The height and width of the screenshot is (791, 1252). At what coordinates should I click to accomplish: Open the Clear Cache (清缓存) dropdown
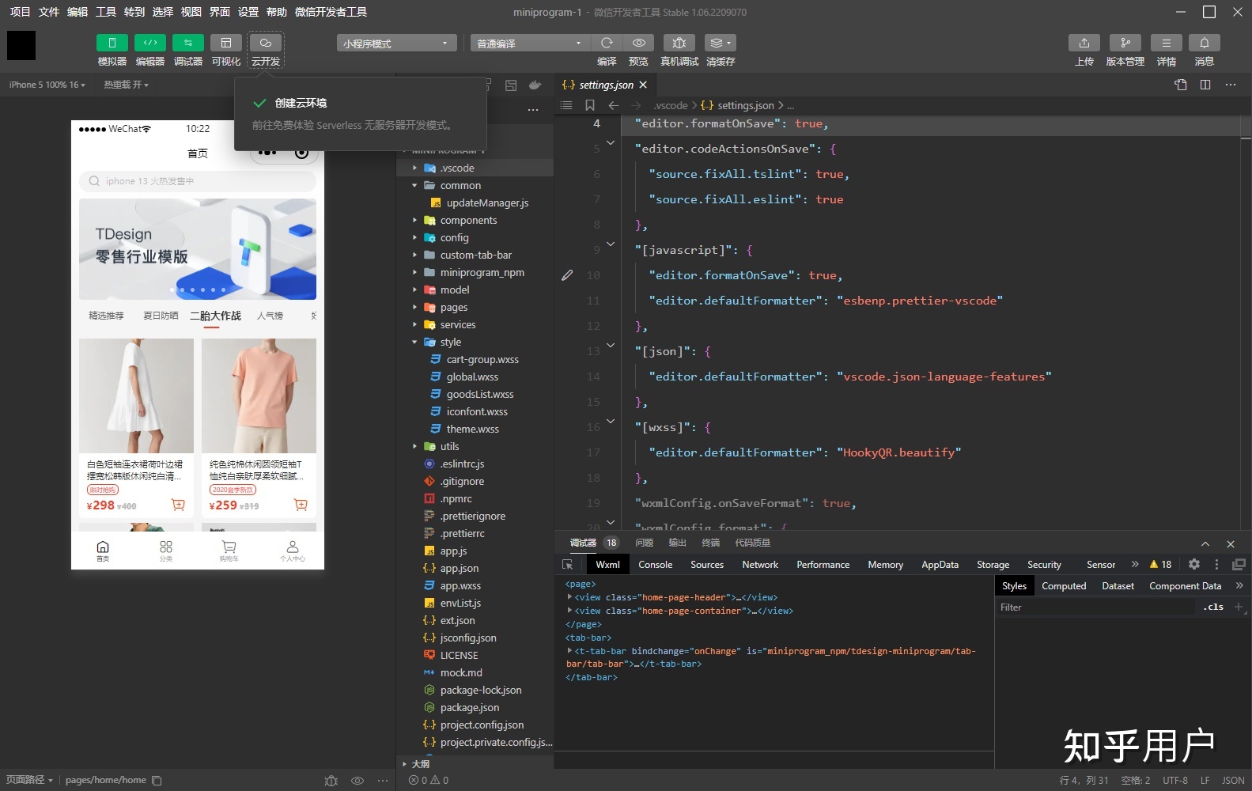(x=720, y=43)
